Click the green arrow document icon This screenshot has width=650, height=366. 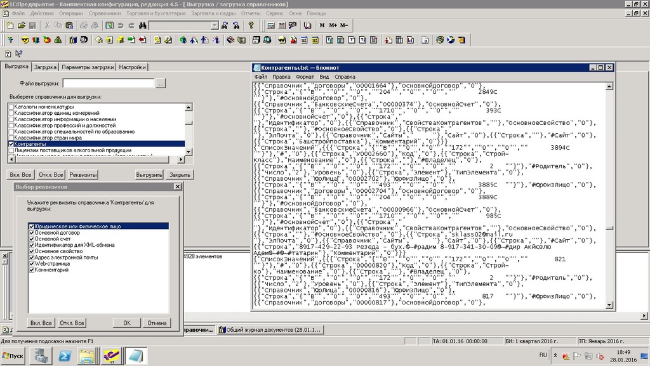point(131,40)
